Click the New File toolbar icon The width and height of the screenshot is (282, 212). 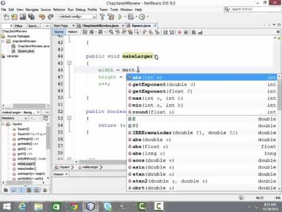pyautogui.click(x=6, y=17)
